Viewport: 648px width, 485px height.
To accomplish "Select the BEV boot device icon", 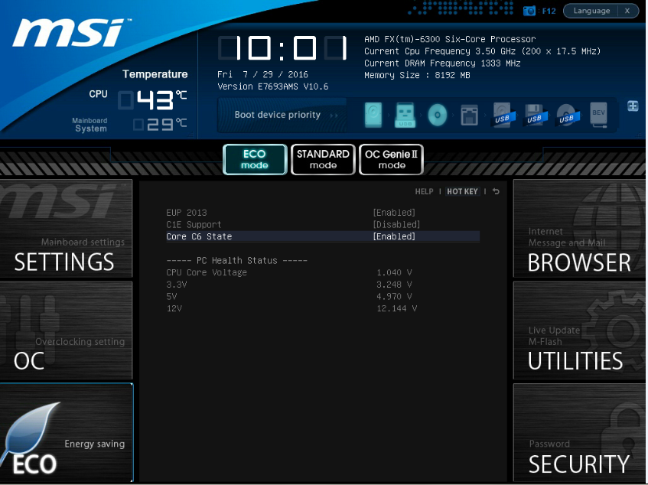I will [x=598, y=115].
